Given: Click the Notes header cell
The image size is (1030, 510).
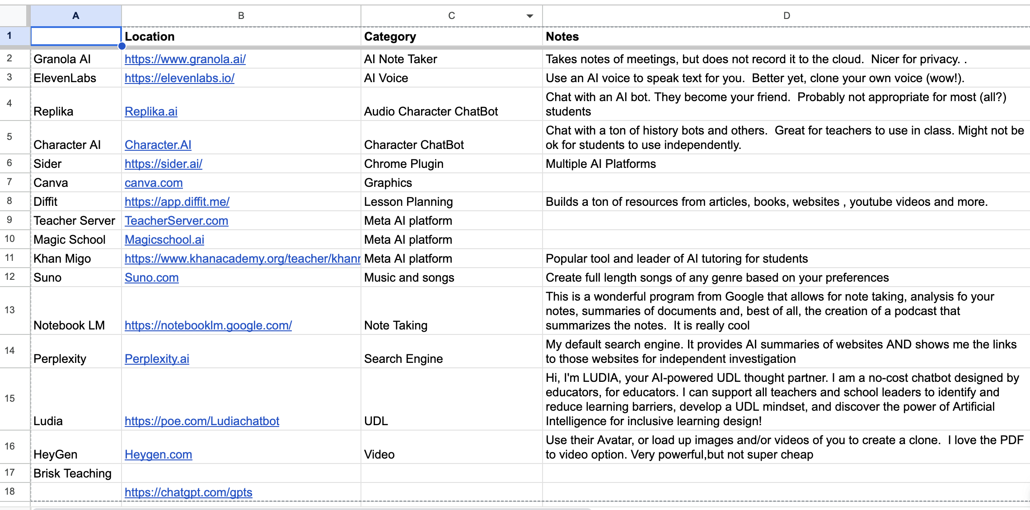Looking at the screenshot, I should (x=786, y=36).
